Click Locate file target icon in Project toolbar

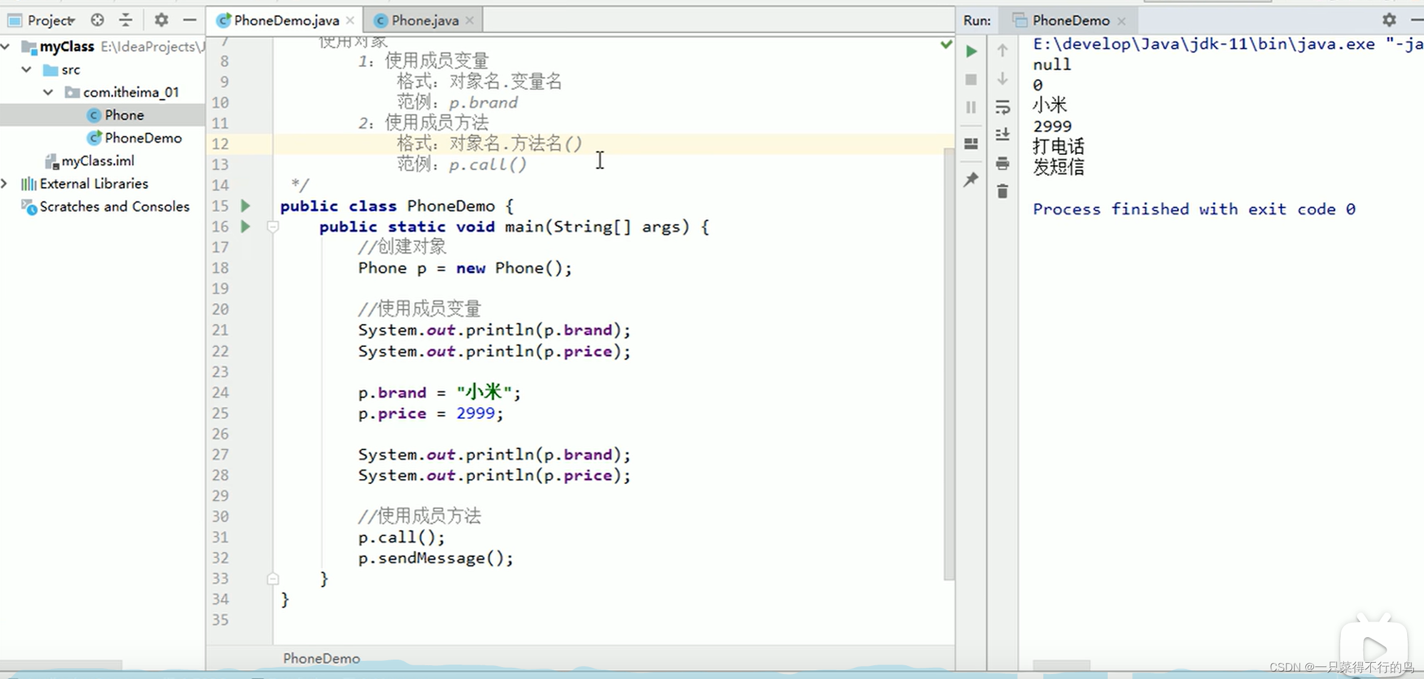point(97,20)
